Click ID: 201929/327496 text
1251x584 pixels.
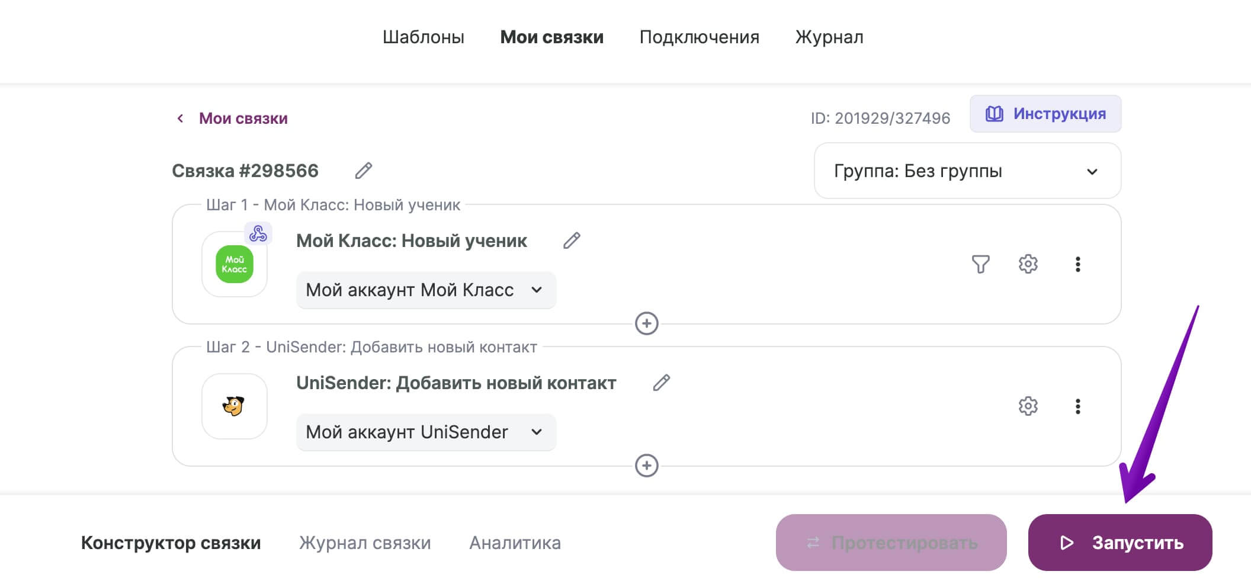(x=880, y=118)
